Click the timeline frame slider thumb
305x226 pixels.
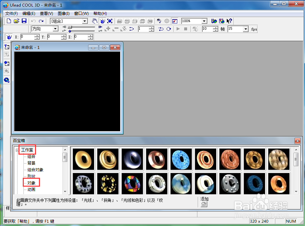[x=70, y=27]
